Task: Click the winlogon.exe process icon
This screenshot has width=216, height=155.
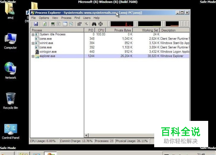Action: tap(37, 52)
